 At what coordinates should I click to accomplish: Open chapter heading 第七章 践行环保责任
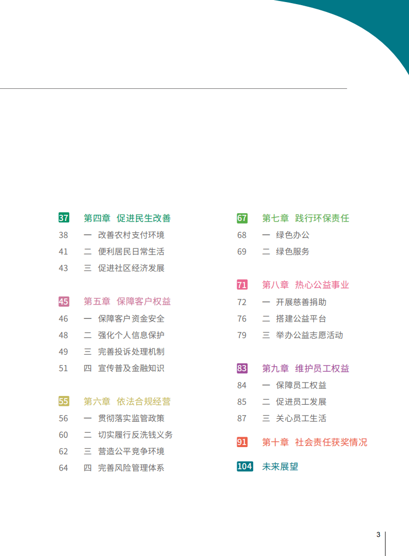click(x=306, y=218)
